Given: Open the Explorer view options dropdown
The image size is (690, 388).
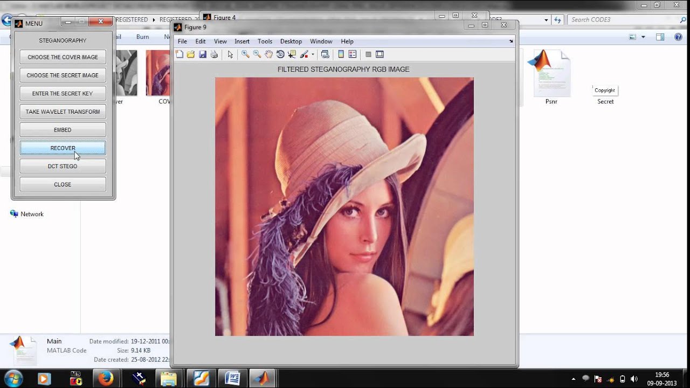Looking at the screenshot, I should click(643, 37).
